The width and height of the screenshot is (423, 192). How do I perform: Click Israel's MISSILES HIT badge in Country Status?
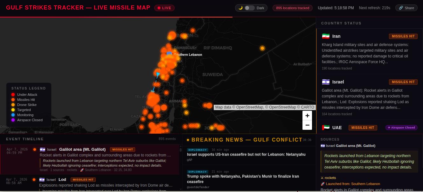tap(403, 82)
